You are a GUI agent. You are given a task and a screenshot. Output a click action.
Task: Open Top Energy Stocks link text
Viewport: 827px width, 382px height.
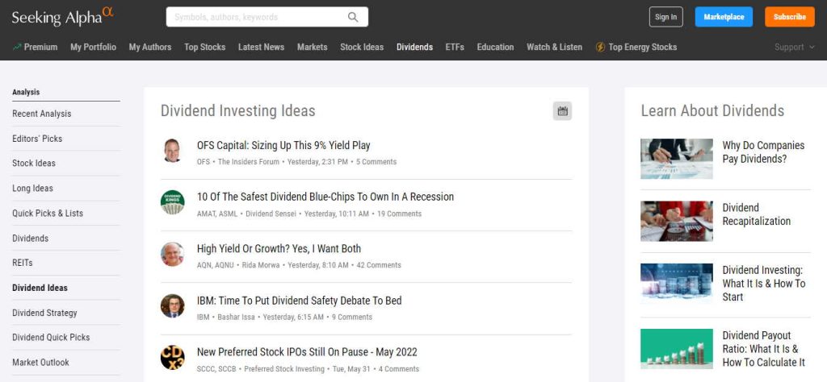point(642,48)
